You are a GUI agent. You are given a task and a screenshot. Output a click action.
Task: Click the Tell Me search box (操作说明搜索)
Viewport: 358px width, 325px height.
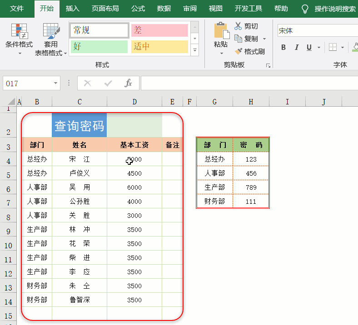tap(335, 9)
